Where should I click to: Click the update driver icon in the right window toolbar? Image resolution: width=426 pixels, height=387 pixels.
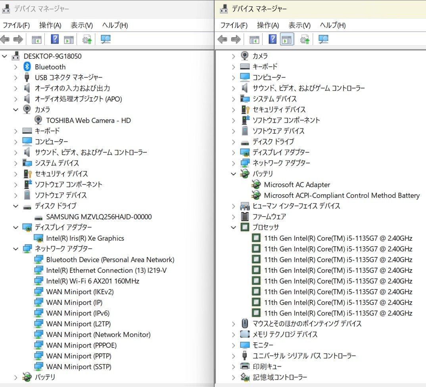pyautogui.click(x=305, y=39)
